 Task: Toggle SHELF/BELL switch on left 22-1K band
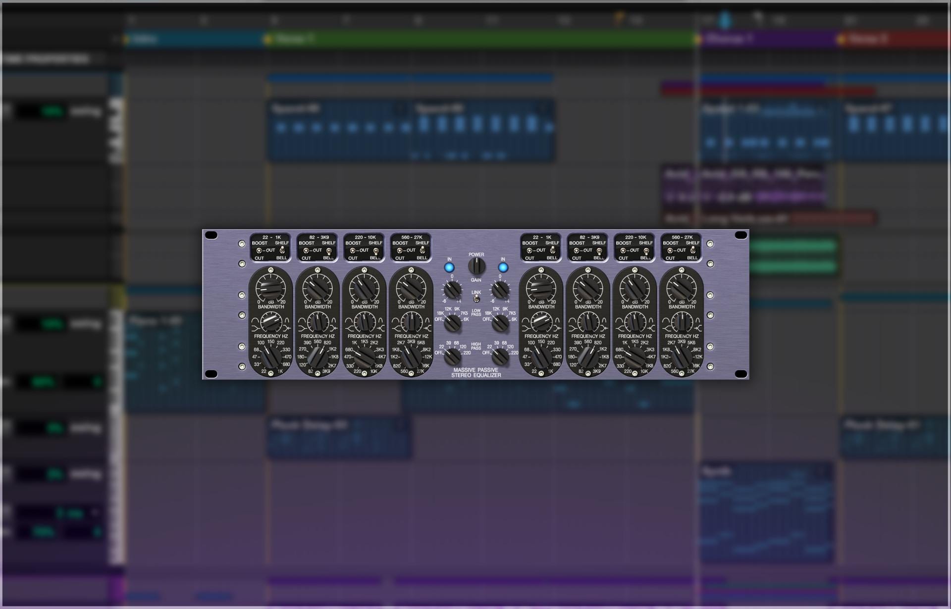coord(282,251)
